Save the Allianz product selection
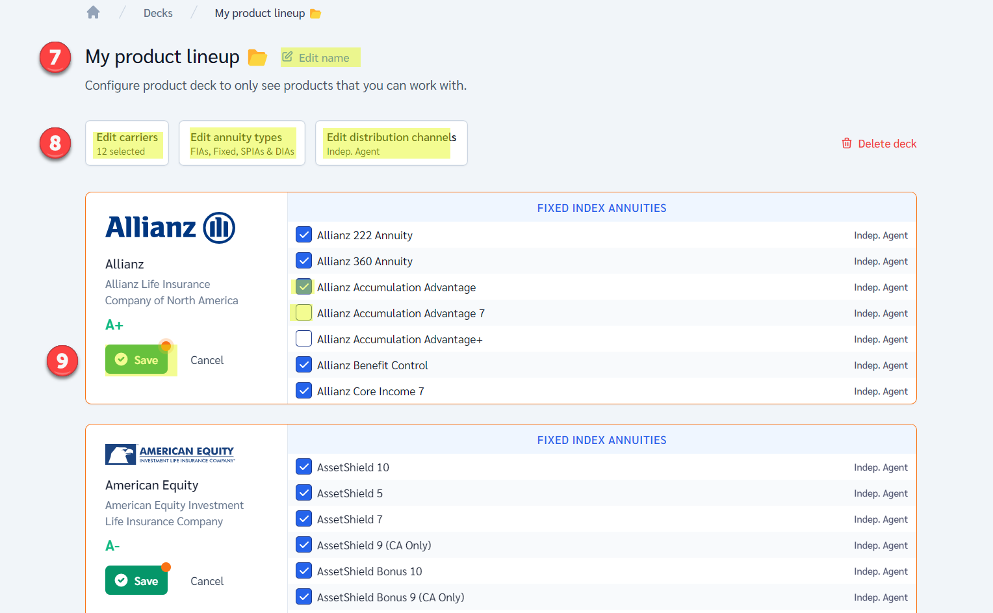 point(136,359)
